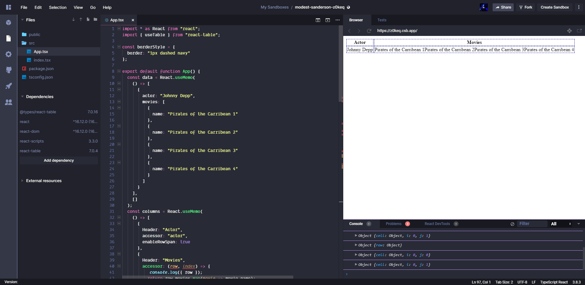Image resolution: width=585 pixels, height=285 pixels.
Task: Clear the console output
Action: pyautogui.click(x=512, y=224)
